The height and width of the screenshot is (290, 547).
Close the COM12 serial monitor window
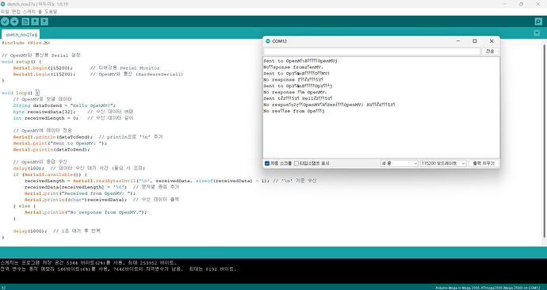[x=492, y=41]
